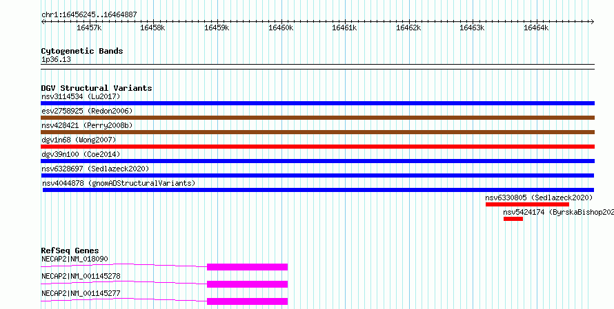The image size is (614, 309).
Task: Click the NECAP2|NM_001145278 exon block
Action: (x=247, y=284)
